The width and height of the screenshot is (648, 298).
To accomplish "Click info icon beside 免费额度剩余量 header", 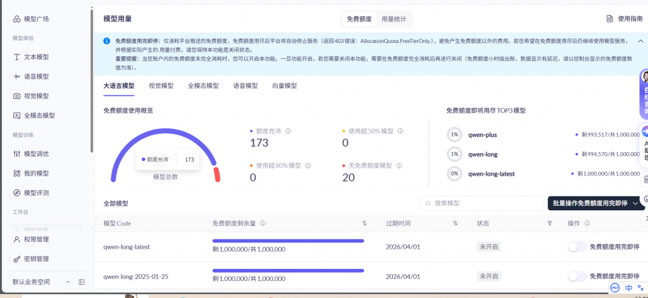I will (x=263, y=223).
